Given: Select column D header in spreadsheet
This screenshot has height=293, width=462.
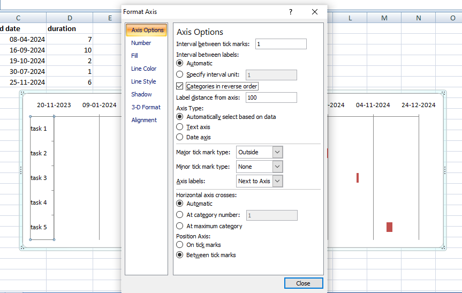Looking at the screenshot, I should (70, 18).
